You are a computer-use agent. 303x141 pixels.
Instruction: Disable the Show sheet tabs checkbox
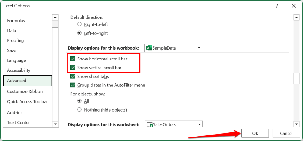pos(73,76)
